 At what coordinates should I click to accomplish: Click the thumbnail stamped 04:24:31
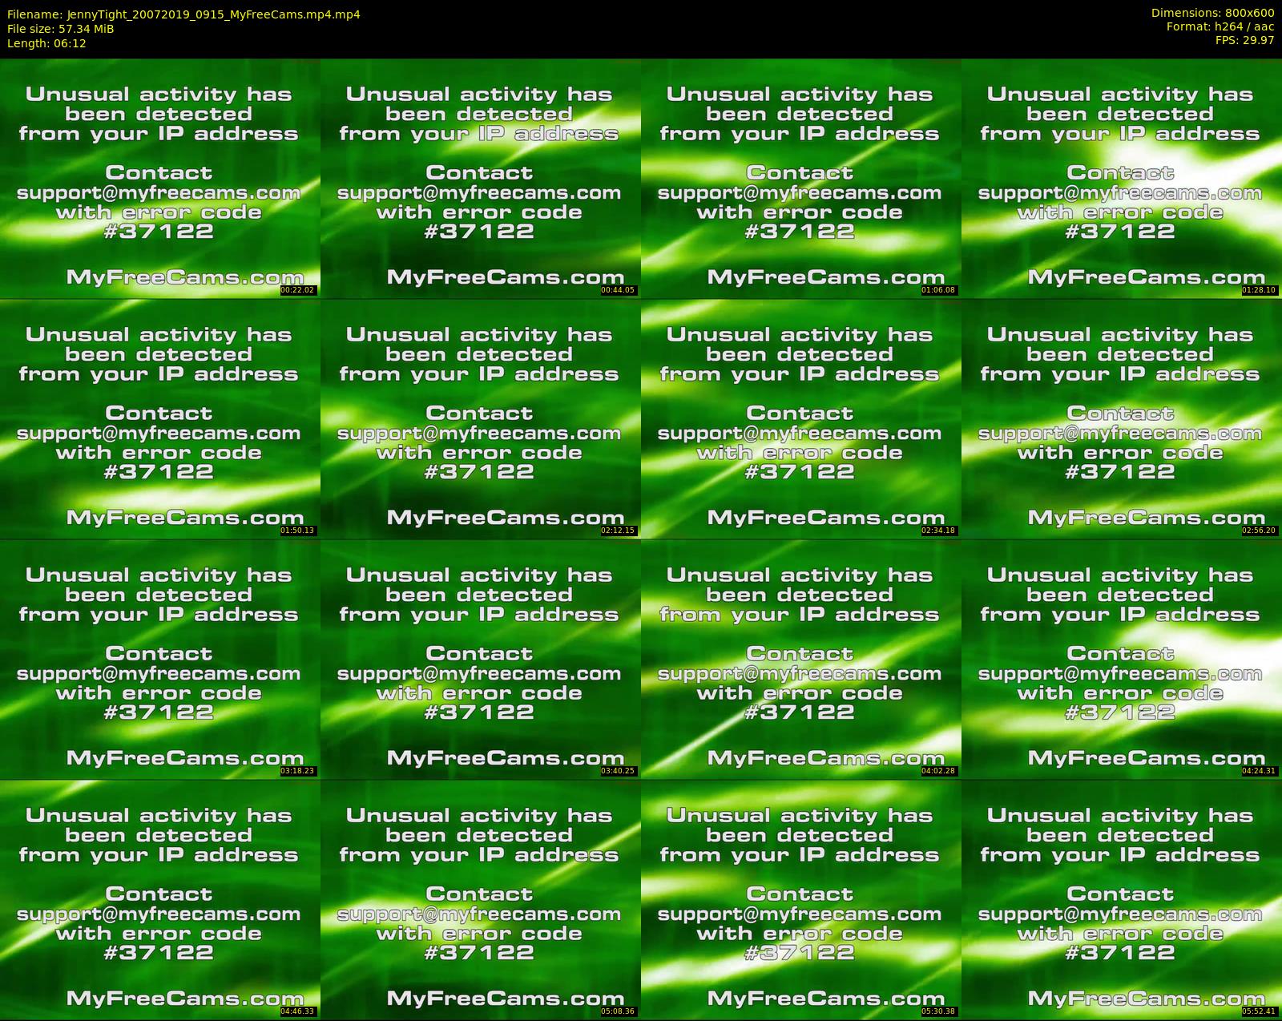pyautogui.click(x=1122, y=659)
